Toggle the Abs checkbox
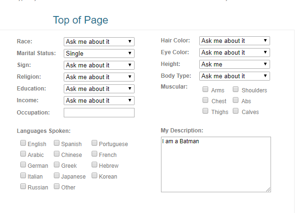This screenshot has width=305, height=213. click(x=236, y=100)
